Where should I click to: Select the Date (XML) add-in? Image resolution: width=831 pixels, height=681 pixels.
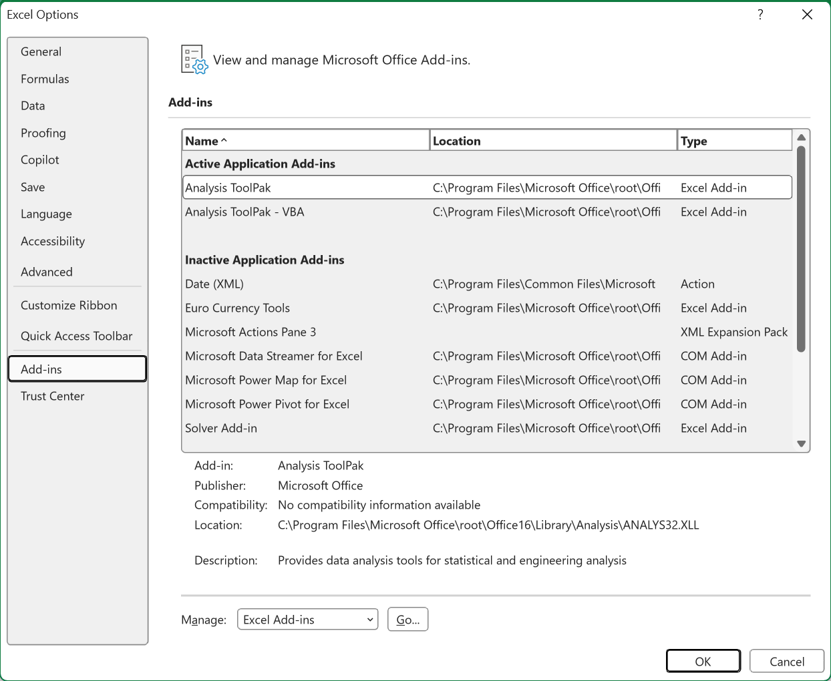pyautogui.click(x=487, y=284)
